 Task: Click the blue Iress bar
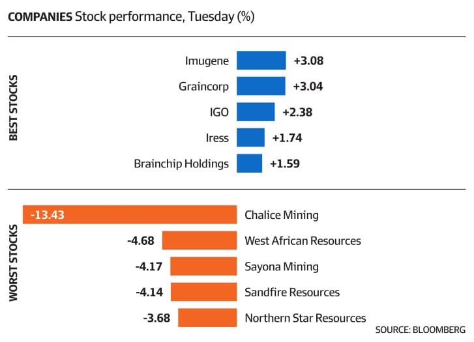(250, 137)
